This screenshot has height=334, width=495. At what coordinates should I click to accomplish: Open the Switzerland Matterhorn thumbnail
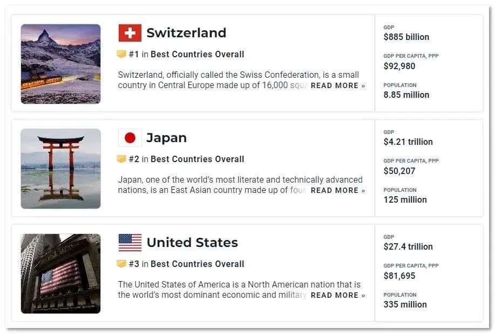click(x=60, y=64)
